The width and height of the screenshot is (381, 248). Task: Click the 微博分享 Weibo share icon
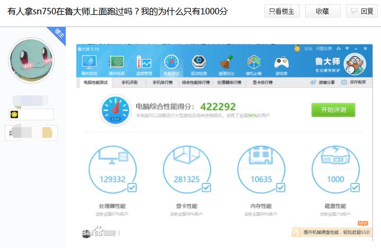(x=313, y=82)
